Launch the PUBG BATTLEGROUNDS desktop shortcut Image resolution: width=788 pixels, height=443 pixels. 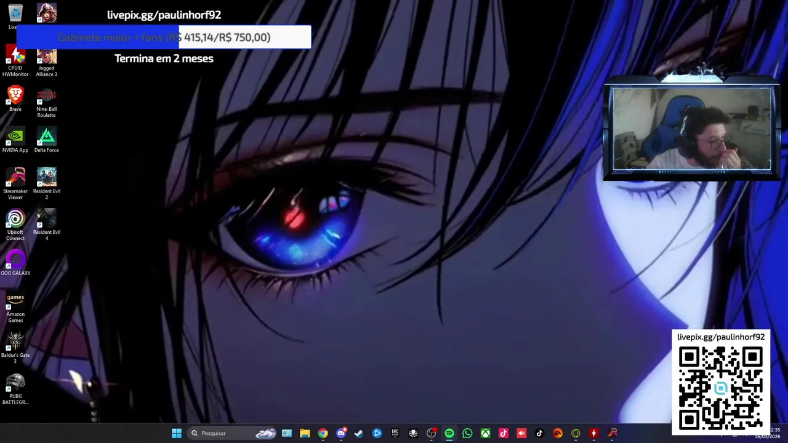(15, 389)
